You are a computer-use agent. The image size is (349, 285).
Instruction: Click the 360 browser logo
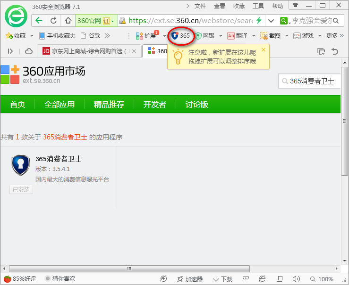(16, 16)
